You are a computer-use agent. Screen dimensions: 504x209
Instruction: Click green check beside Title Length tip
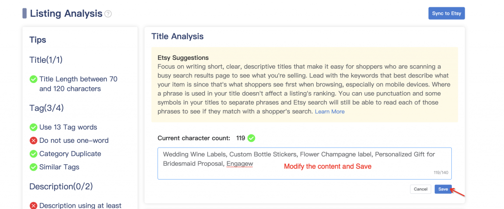point(33,79)
